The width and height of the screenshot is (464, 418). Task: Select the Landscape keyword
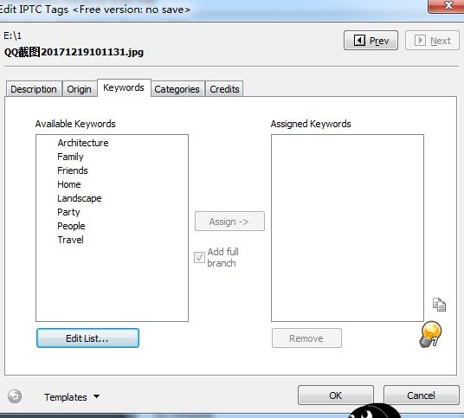(x=80, y=198)
